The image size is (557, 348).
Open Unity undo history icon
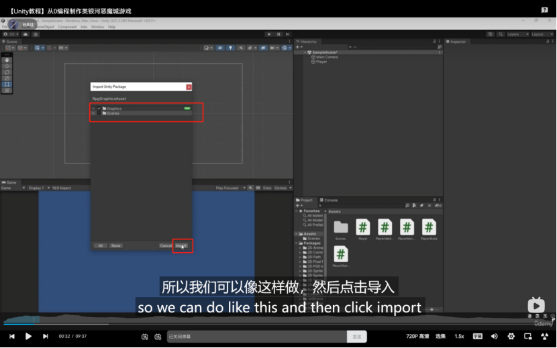(490, 34)
